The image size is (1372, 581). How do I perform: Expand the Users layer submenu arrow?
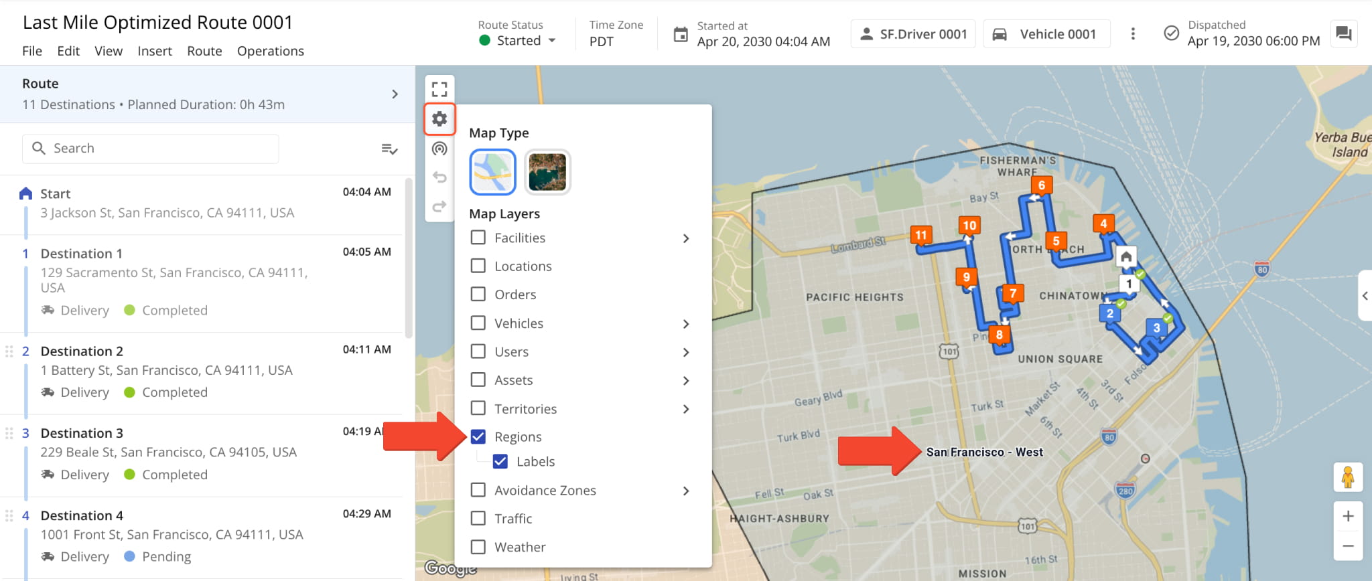tap(686, 352)
